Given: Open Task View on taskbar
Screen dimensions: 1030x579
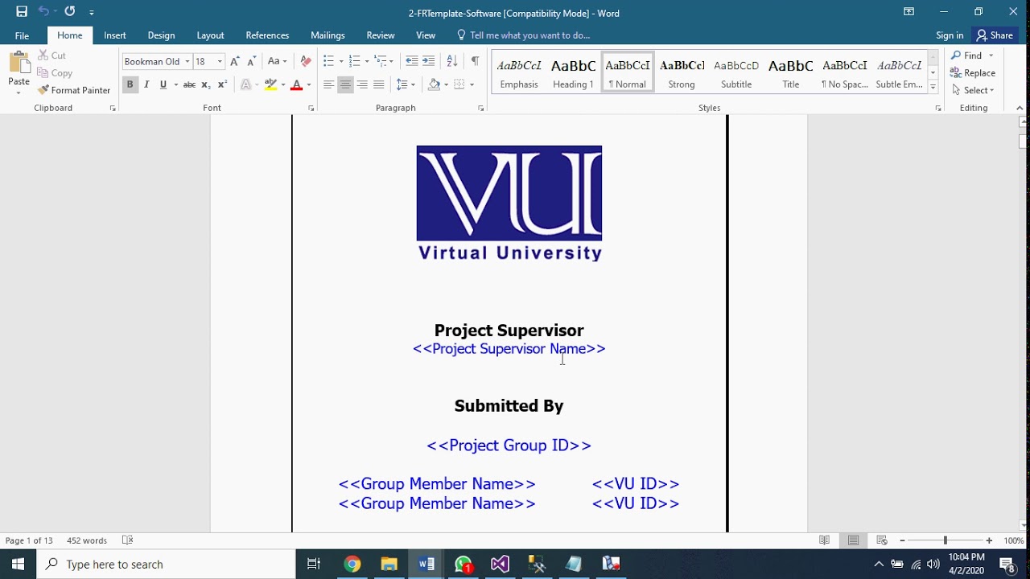Looking at the screenshot, I should point(314,564).
